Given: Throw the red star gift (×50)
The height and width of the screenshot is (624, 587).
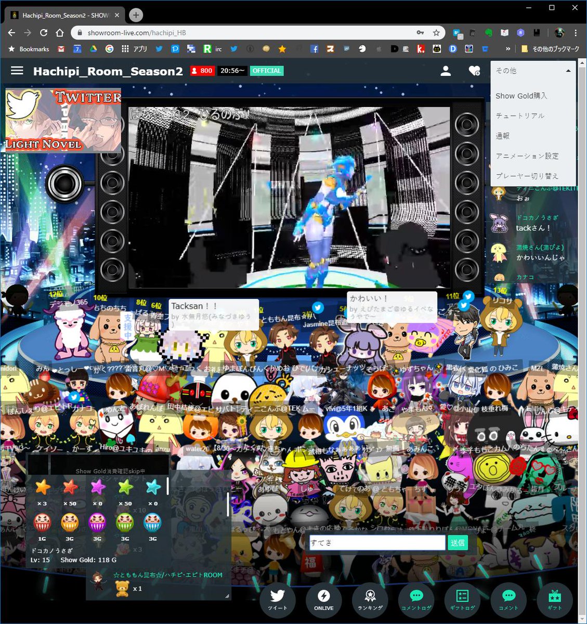Looking at the screenshot, I should click(70, 487).
